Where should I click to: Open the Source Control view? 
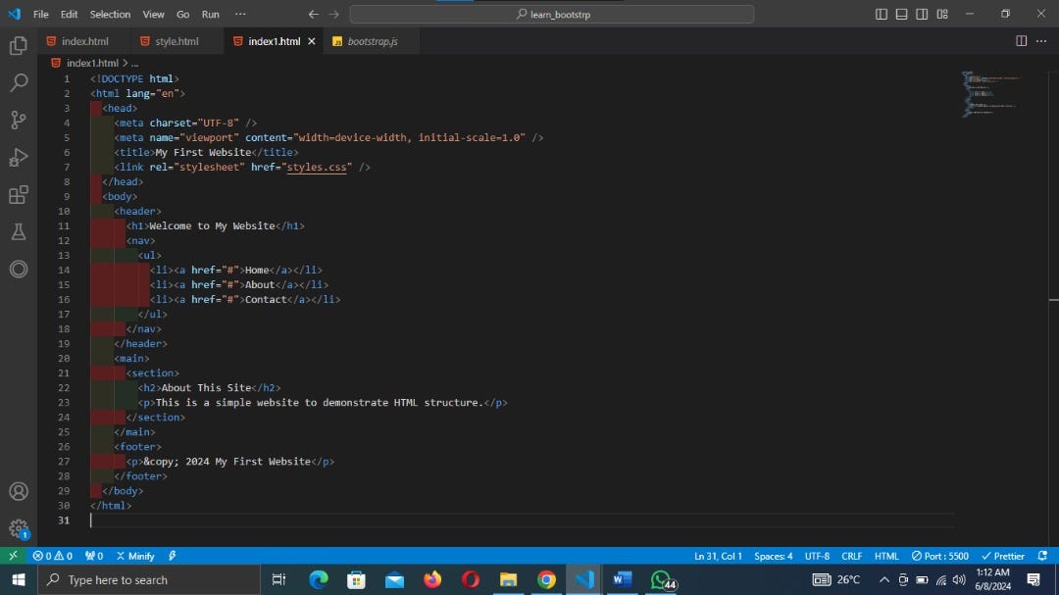[x=18, y=120]
